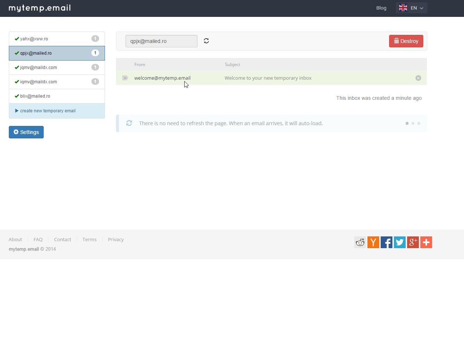Share on Reddit icon
Screen dimensions: 464x348
tap(360, 242)
